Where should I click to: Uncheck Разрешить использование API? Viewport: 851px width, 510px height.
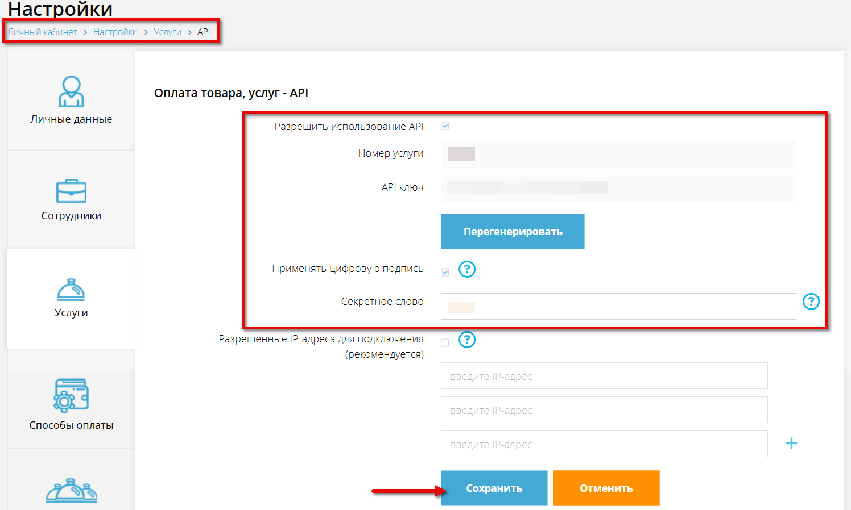click(x=444, y=126)
